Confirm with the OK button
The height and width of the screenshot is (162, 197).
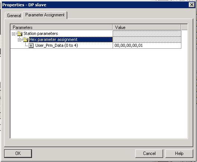(x=18, y=153)
